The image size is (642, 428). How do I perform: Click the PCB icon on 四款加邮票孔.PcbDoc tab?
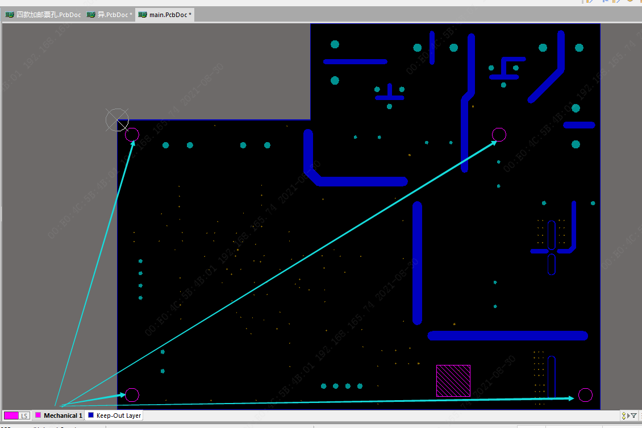(10, 15)
